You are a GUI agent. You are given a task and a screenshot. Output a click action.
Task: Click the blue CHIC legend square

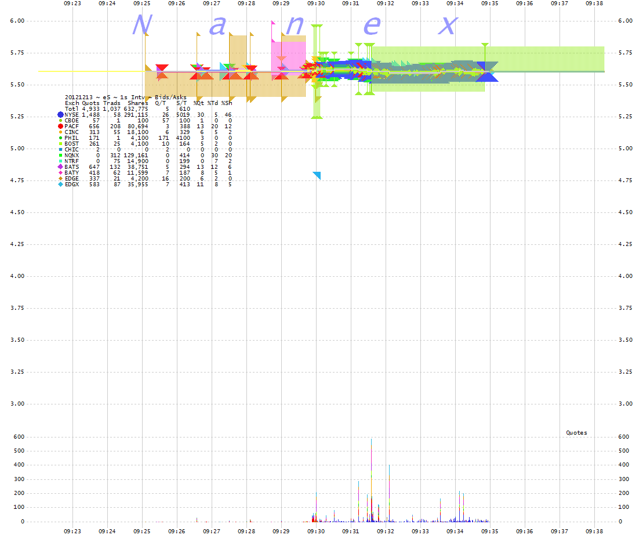tap(61, 149)
